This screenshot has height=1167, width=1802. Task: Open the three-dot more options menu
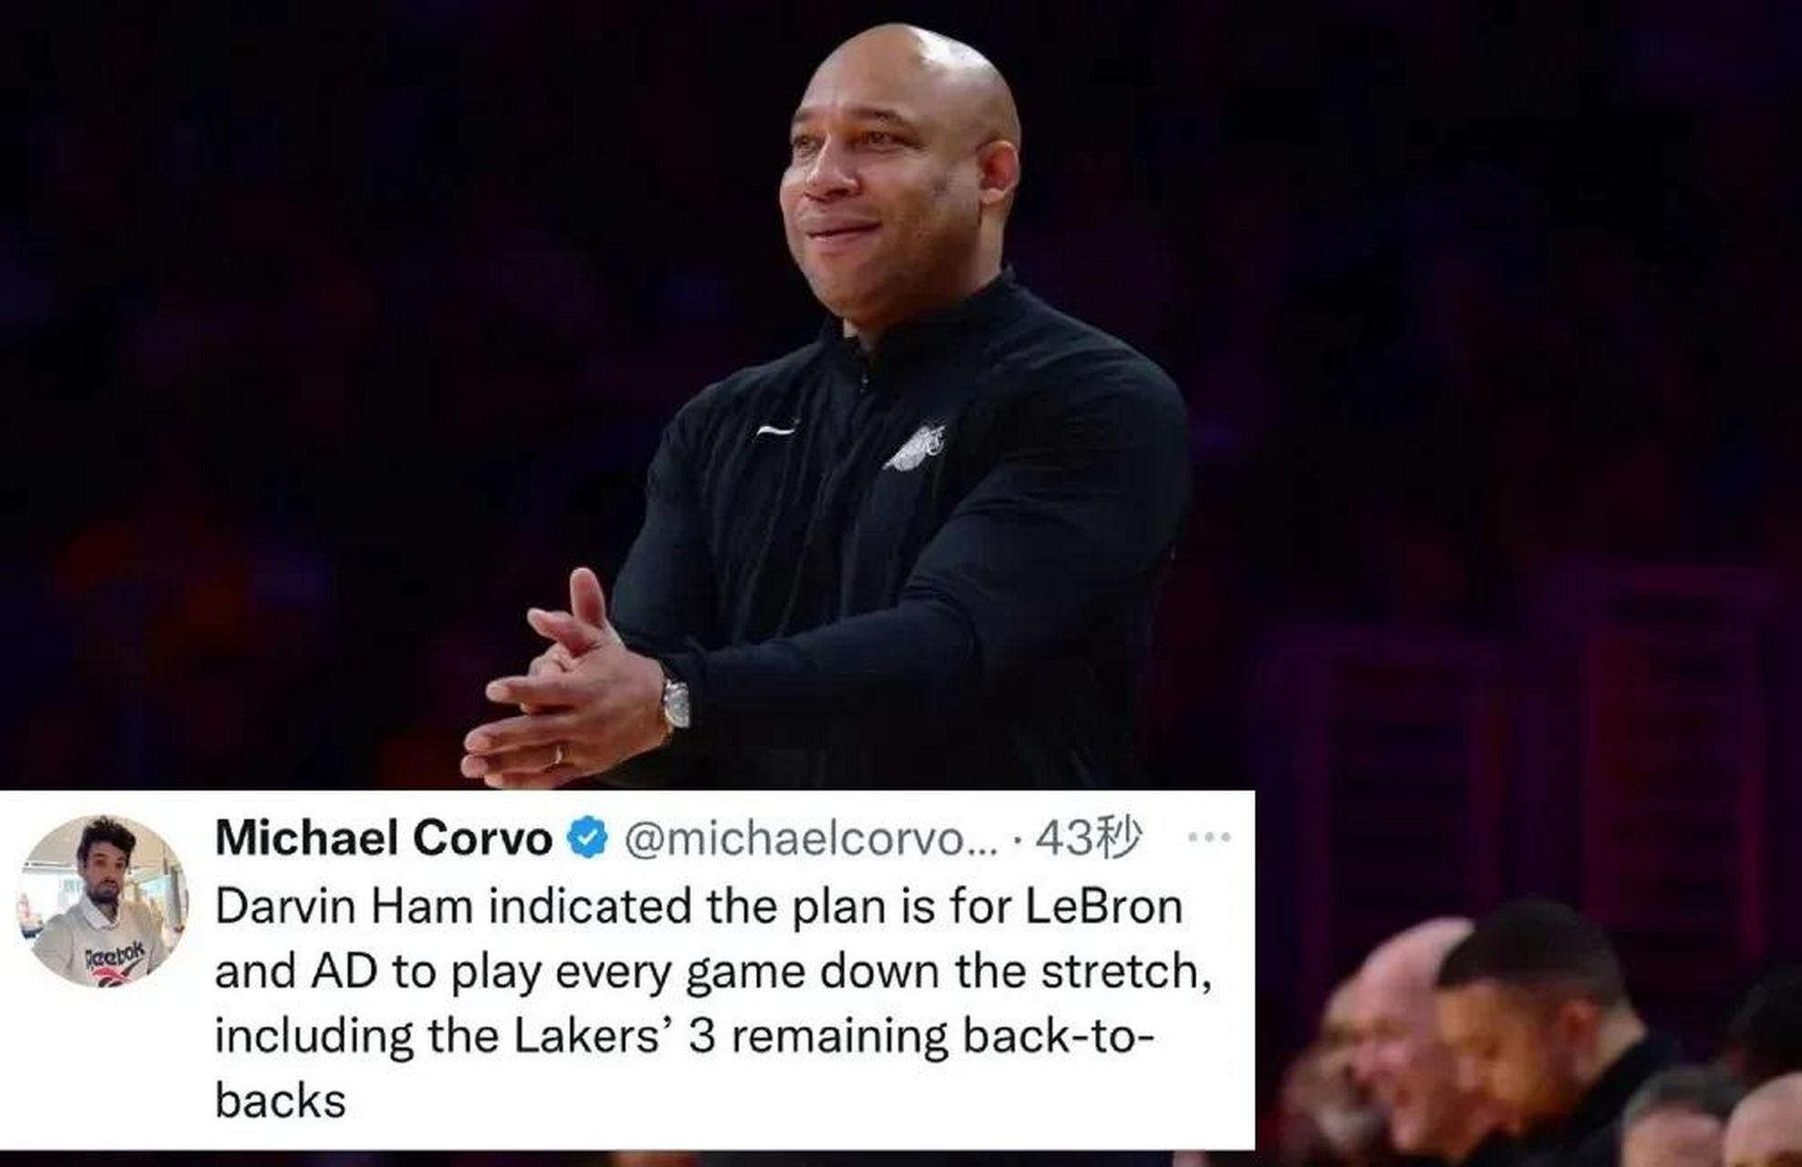pos(1210,837)
